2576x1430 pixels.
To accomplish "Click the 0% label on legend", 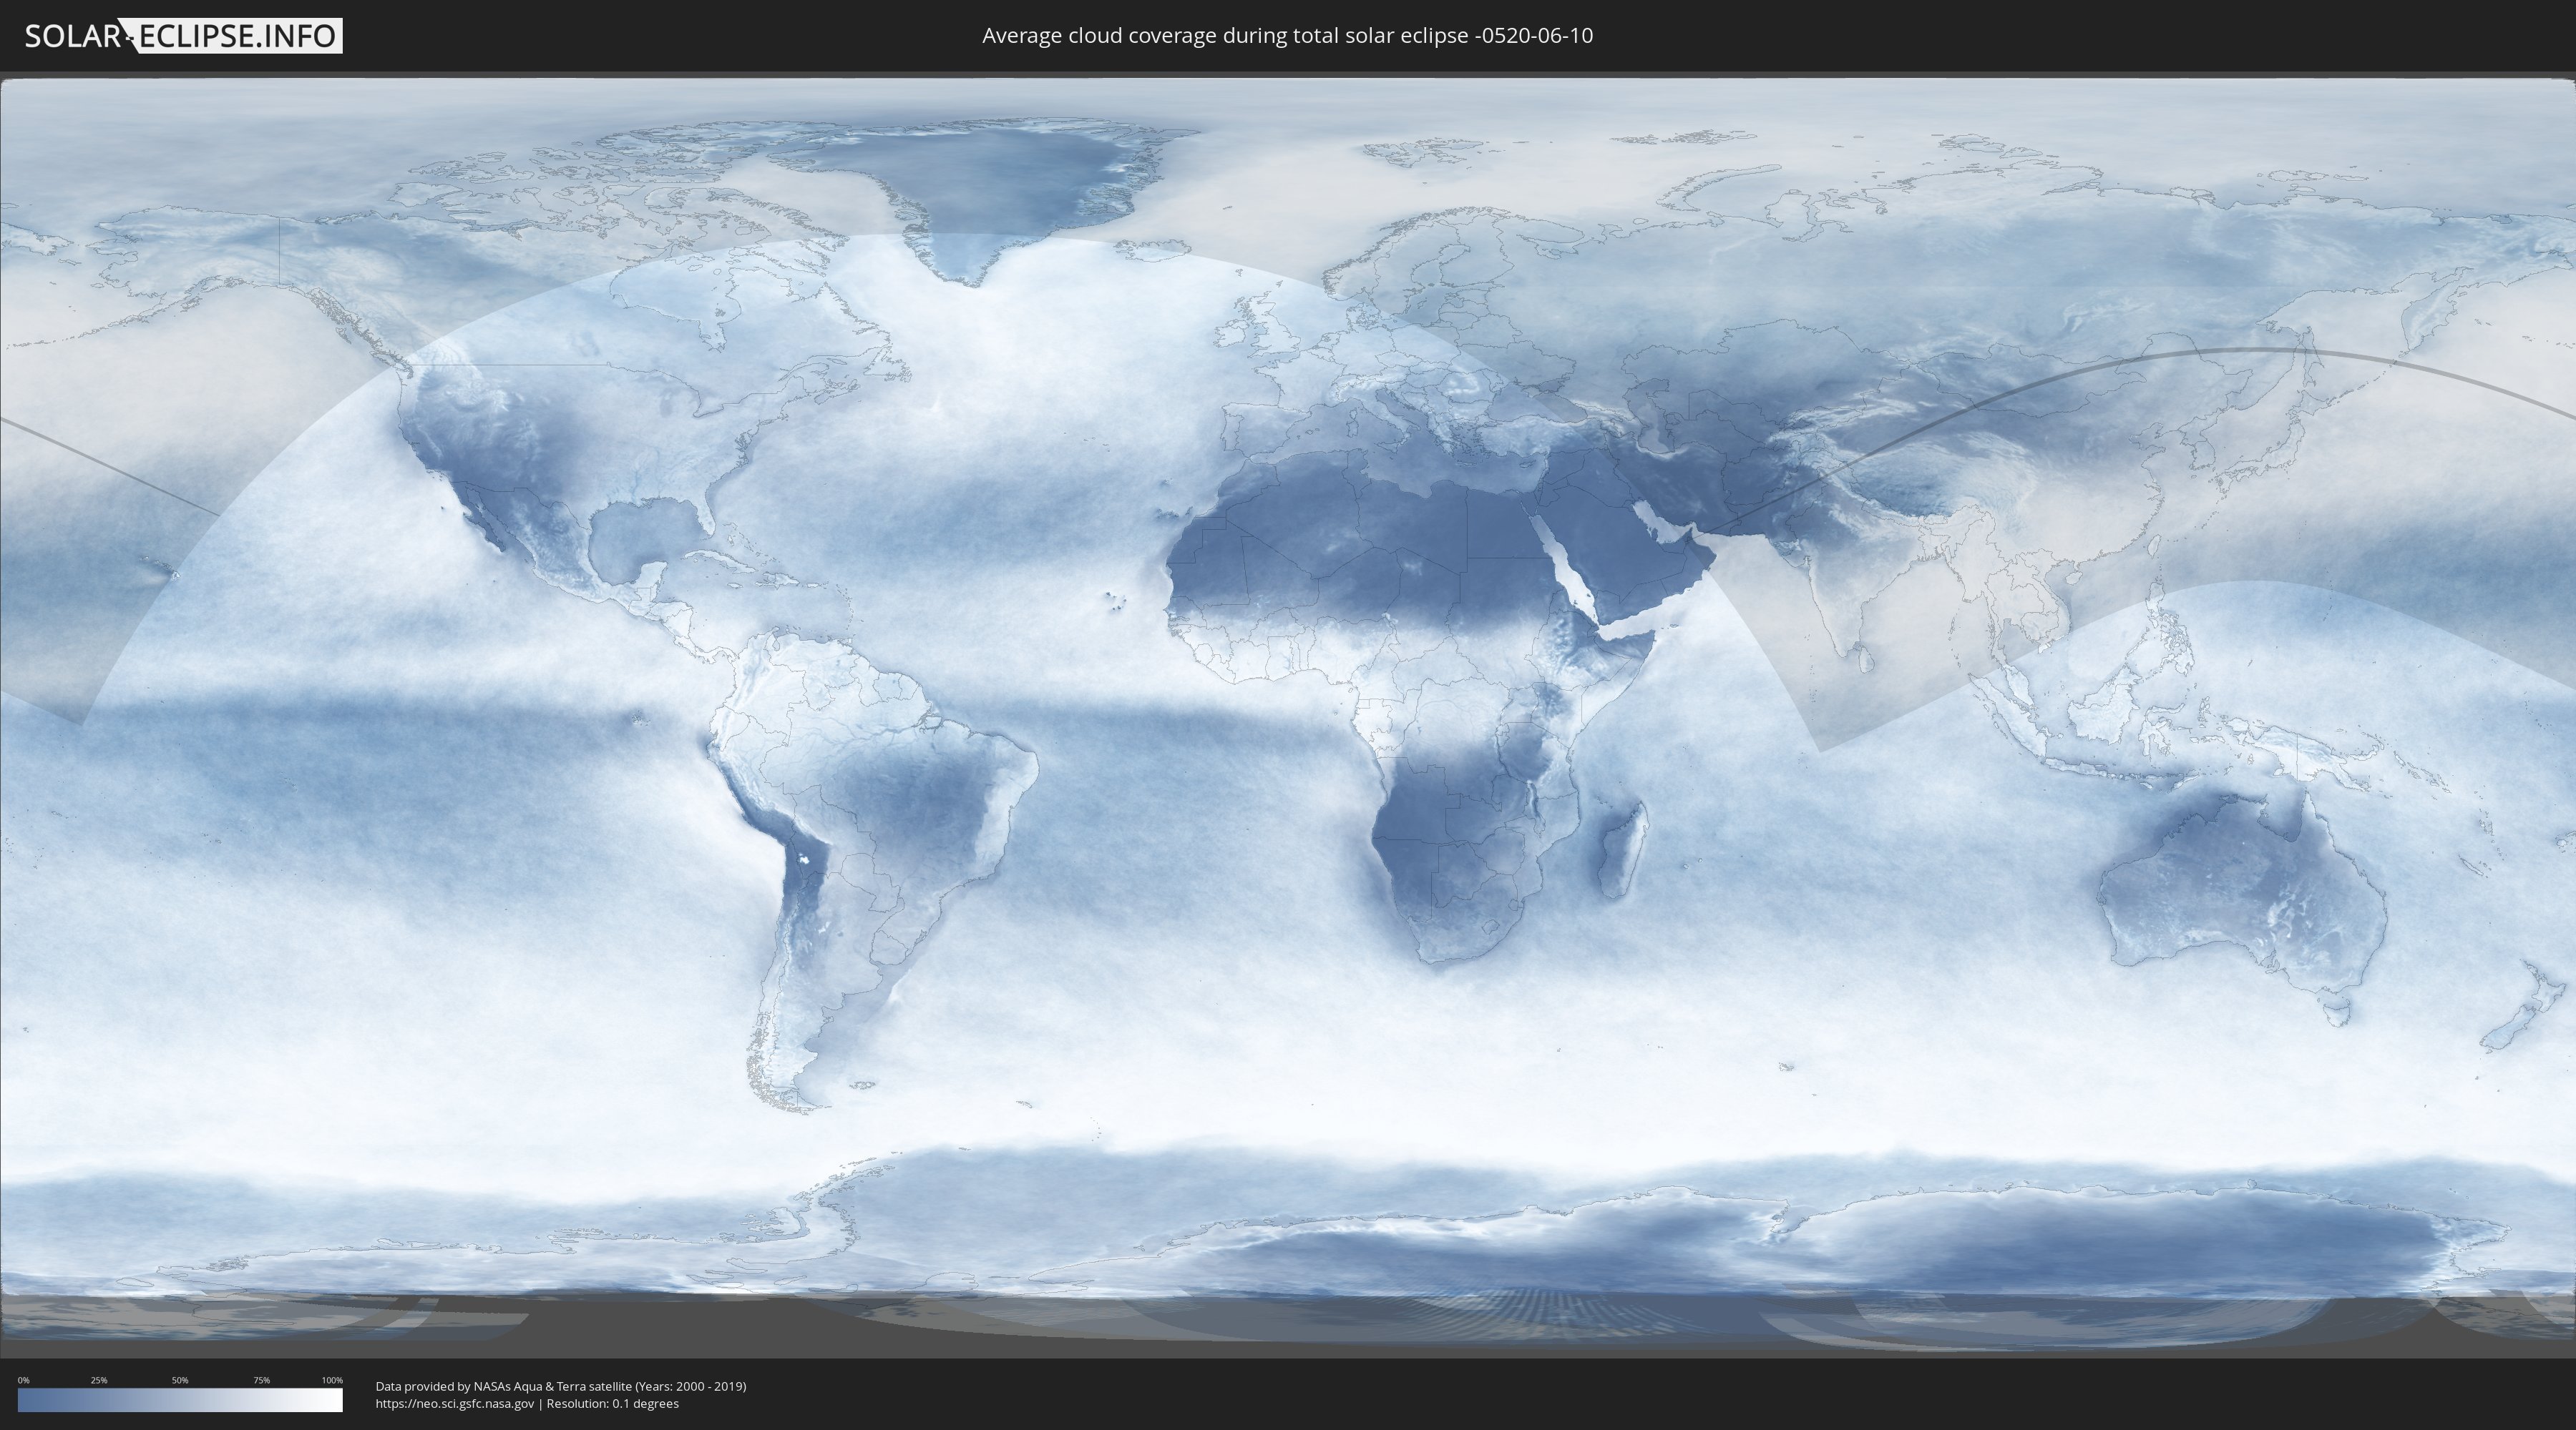I will tap(23, 1380).
